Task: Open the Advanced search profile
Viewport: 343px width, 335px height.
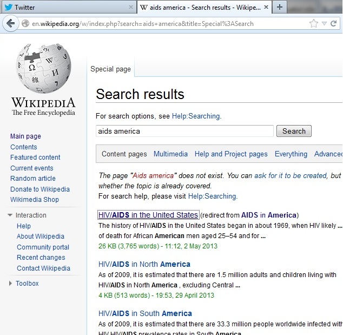Action: click(328, 154)
